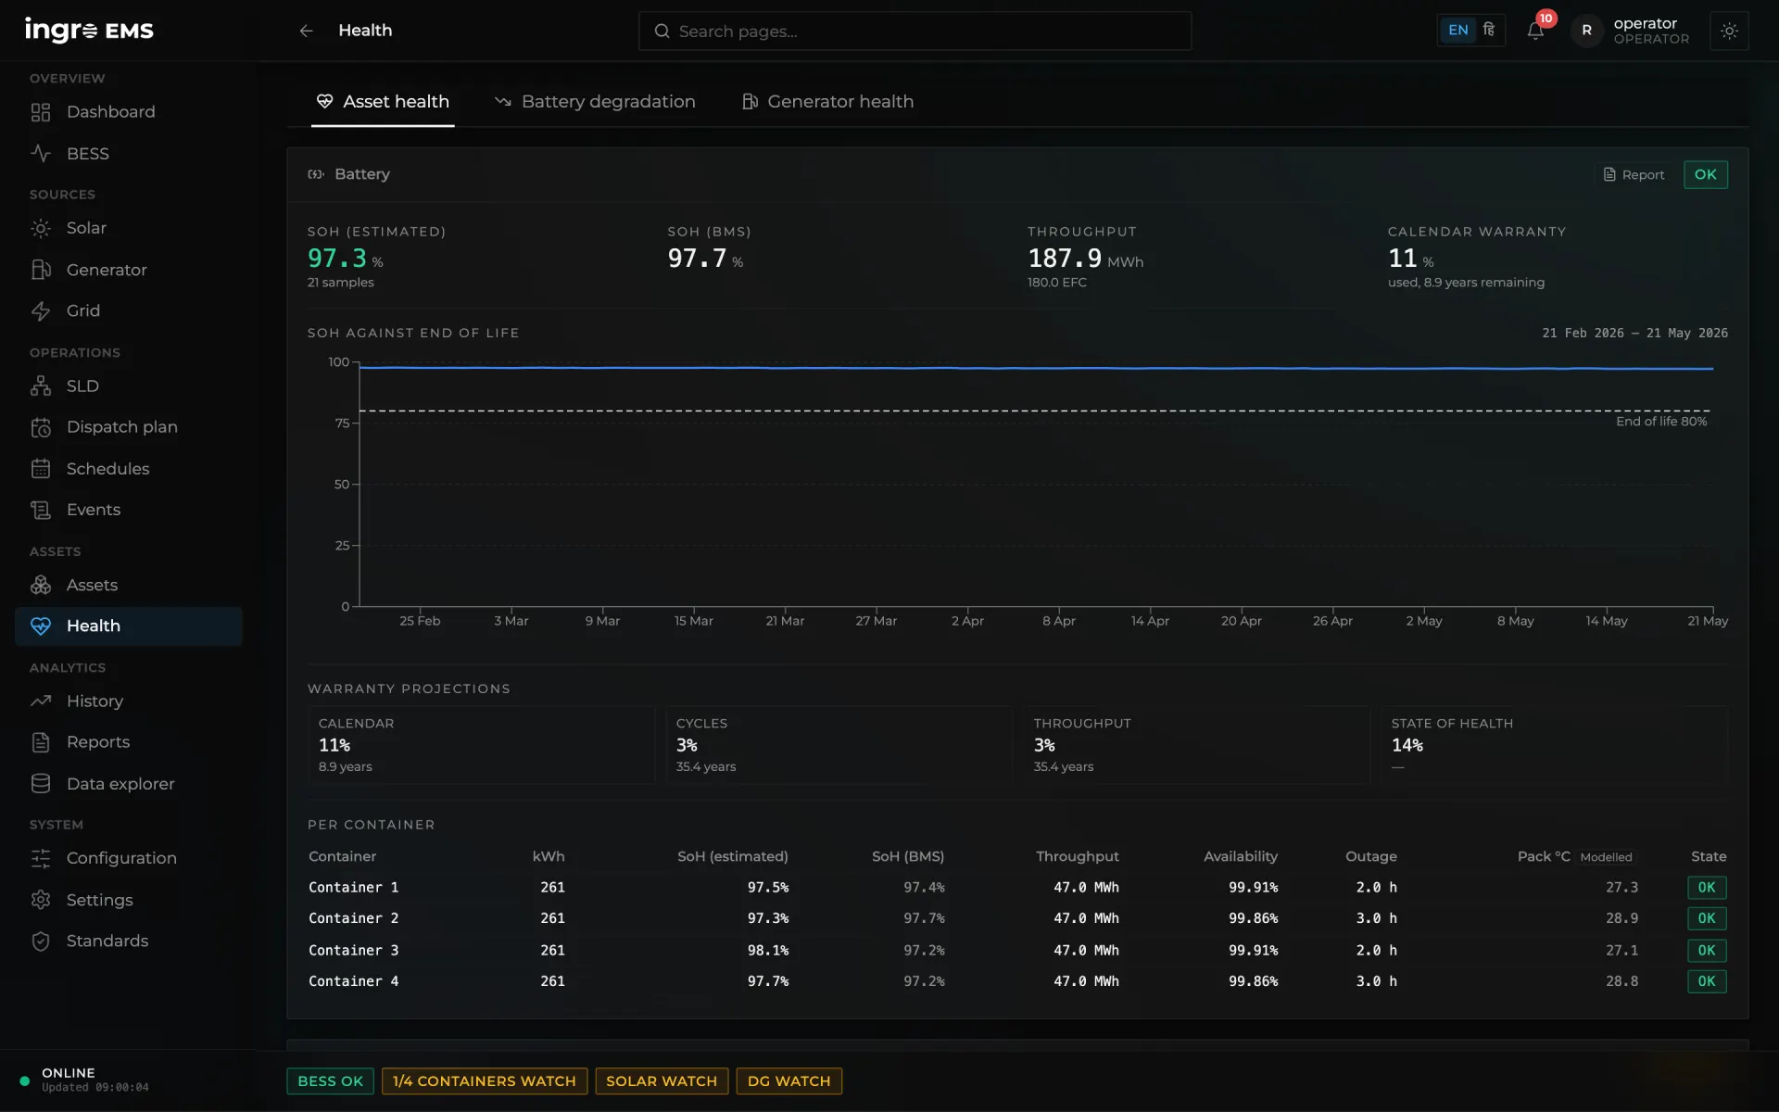Switch language to EN
Viewport: 1779px width, 1112px height.
point(1457,30)
